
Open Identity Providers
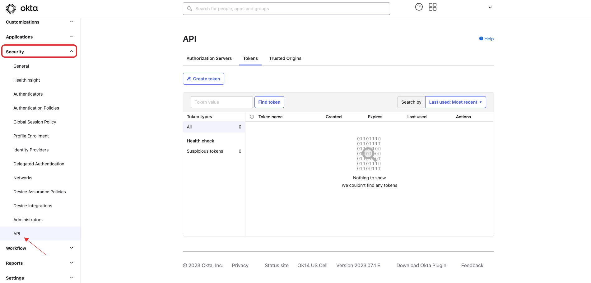click(31, 150)
